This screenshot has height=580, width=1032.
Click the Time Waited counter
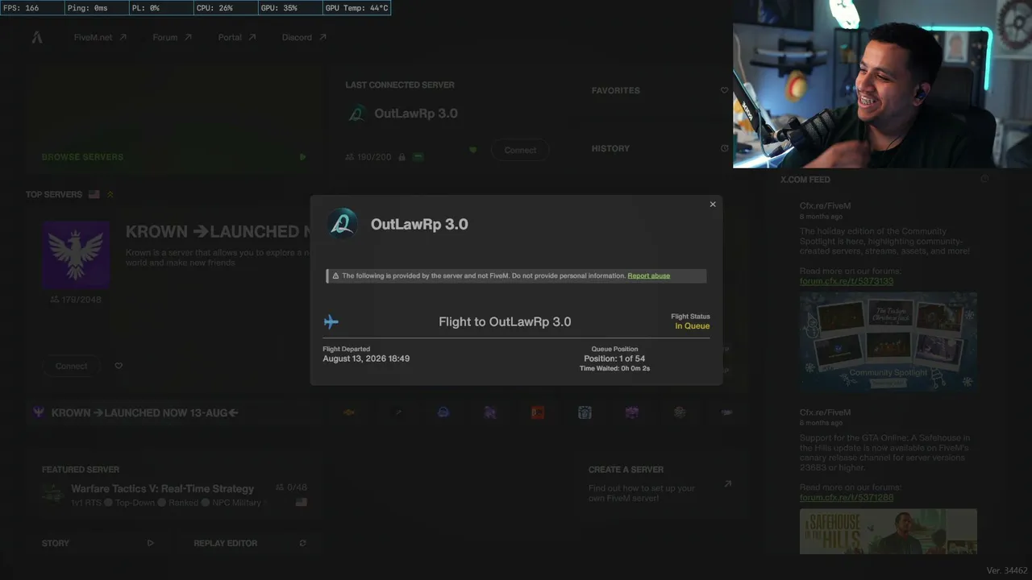coord(614,369)
